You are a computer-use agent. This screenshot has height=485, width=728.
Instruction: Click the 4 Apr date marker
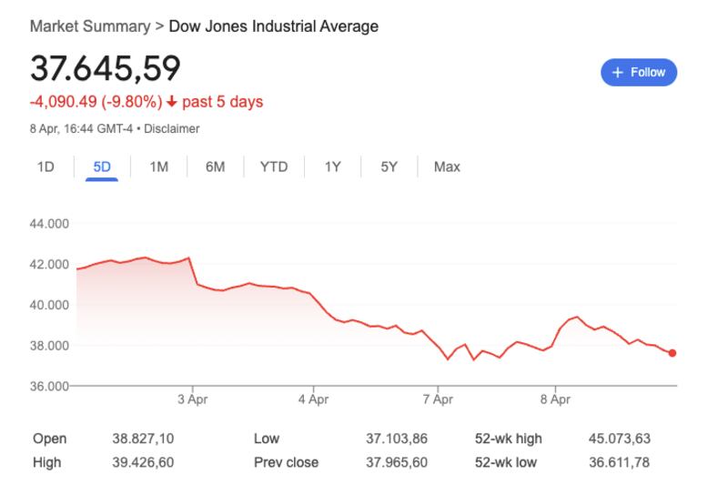(x=313, y=399)
